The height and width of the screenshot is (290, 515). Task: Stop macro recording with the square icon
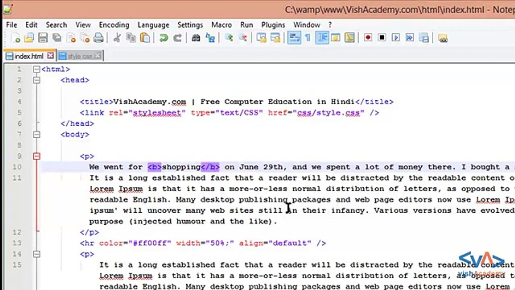[382, 38]
